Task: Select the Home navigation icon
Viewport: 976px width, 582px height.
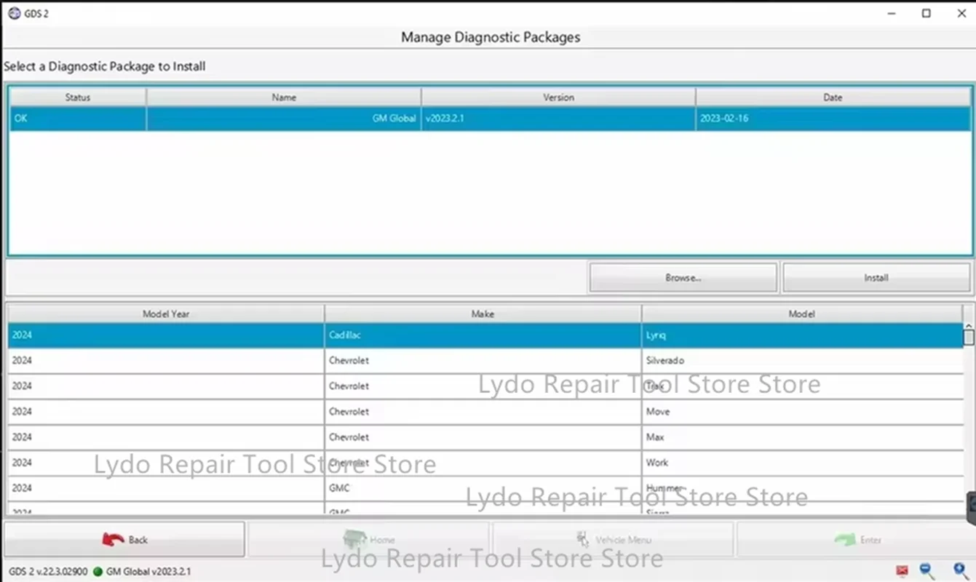Action: (354, 539)
